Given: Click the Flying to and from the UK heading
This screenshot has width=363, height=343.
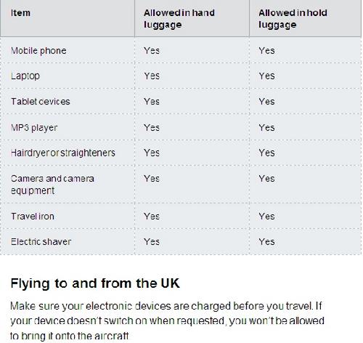Looking at the screenshot, I should tap(95, 283).
